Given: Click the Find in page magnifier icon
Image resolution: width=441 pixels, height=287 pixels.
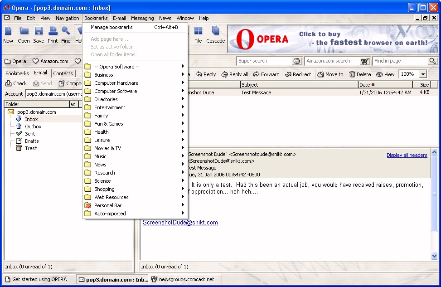Looking at the screenshot, I should pyautogui.click(x=432, y=61).
